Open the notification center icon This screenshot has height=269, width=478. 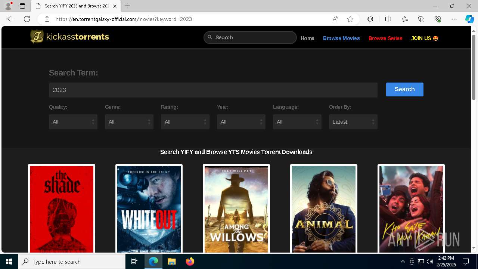pos(466,262)
